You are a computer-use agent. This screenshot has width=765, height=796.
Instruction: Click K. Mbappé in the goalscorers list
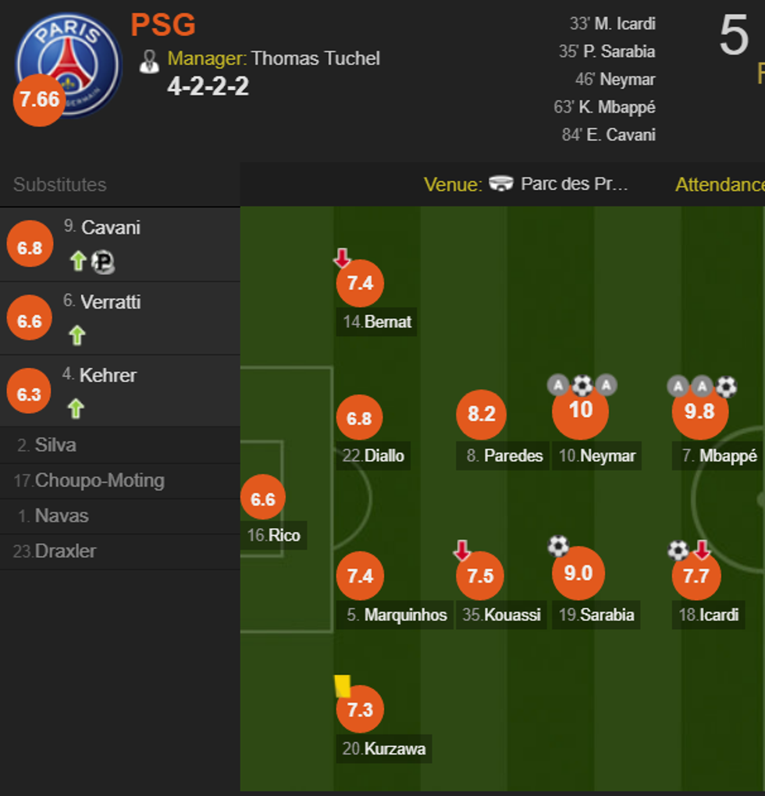point(617,107)
